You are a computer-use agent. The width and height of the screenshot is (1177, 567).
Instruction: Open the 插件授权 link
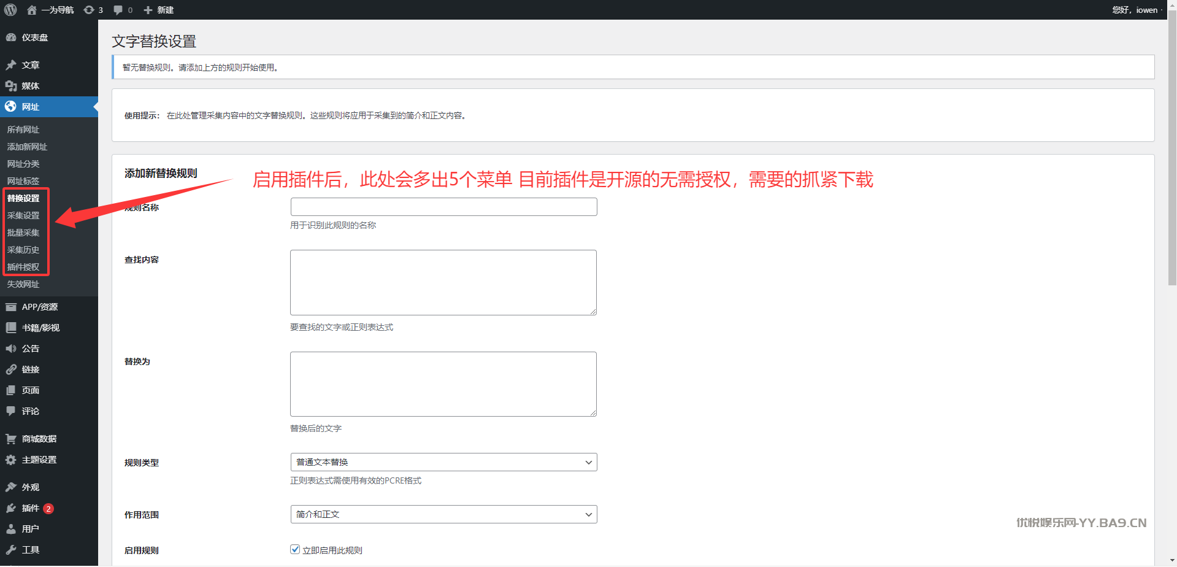pos(23,267)
